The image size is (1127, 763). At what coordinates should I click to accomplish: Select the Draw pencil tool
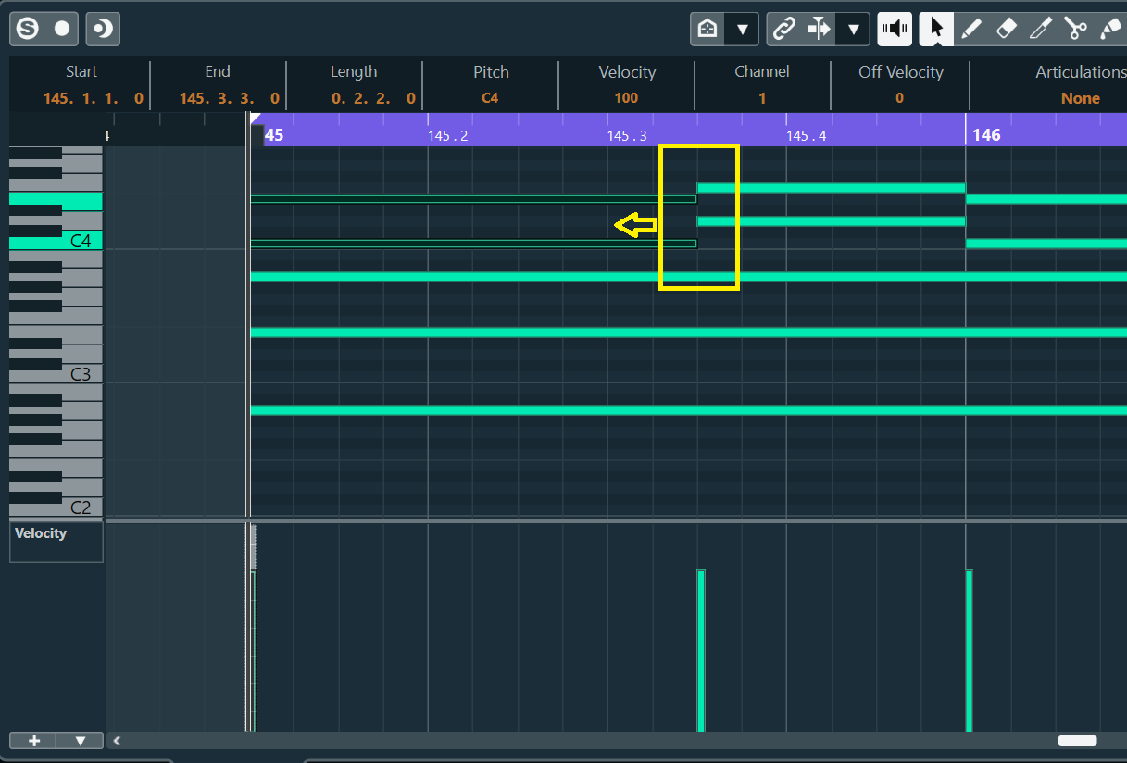[971, 29]
